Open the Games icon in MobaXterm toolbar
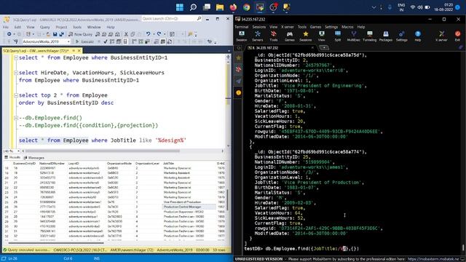This screenshot has width=466, height=262. 290,36
